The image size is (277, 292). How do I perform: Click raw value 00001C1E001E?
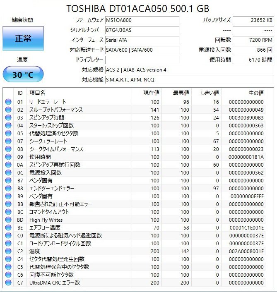pyautogui.click(x=247, y=227)
